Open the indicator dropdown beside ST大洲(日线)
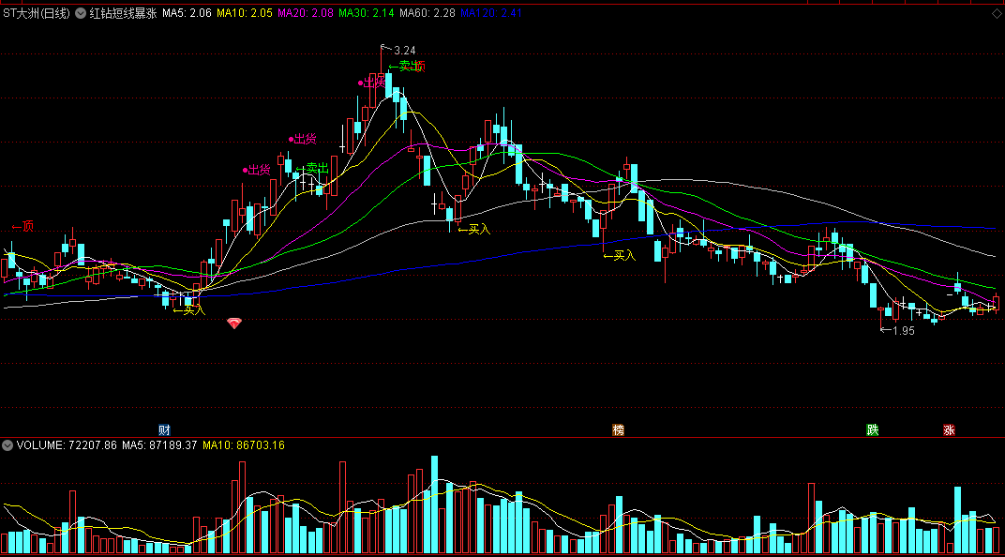1005x557 pixels. point(81,13)
